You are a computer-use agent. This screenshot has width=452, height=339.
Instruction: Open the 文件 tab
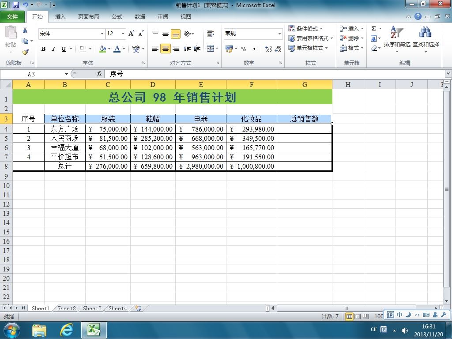click(x=12, y=17)
